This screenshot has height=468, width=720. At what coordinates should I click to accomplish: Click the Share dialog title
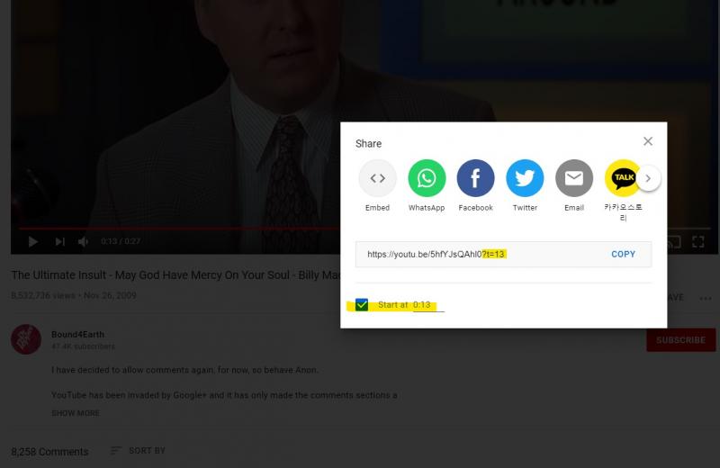(x=368, y=144)
